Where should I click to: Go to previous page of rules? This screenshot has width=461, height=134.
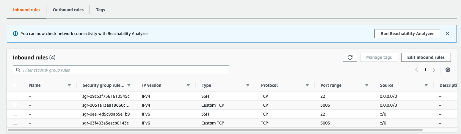pos(416,70)
